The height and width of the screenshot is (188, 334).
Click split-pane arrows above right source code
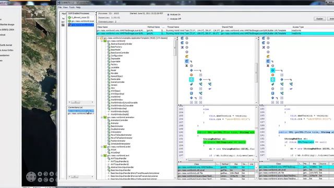(261, 105)
